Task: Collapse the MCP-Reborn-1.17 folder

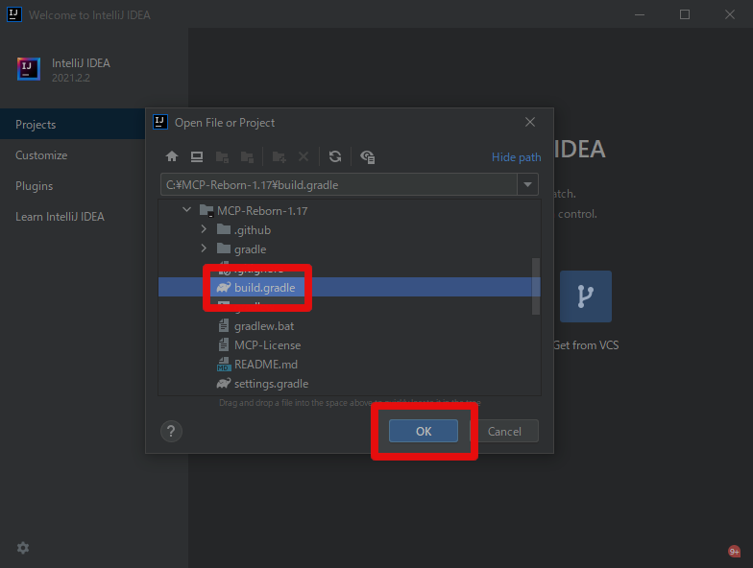Action: click(x=186, y=210)
